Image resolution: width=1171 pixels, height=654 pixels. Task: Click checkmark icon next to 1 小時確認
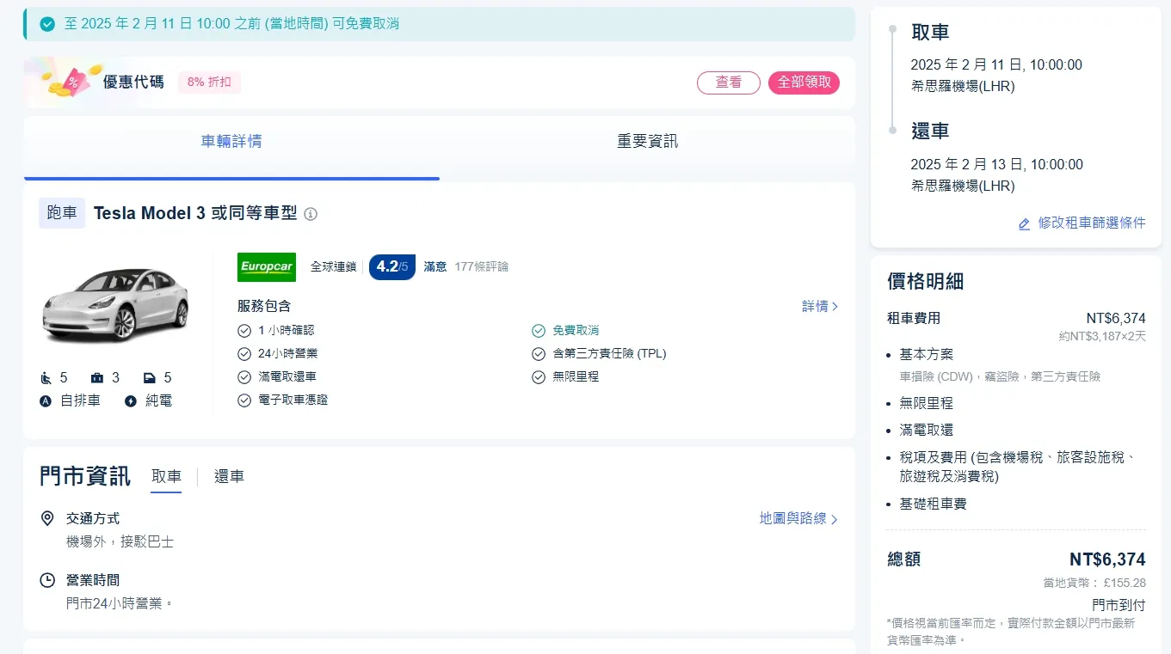(244, 331)
